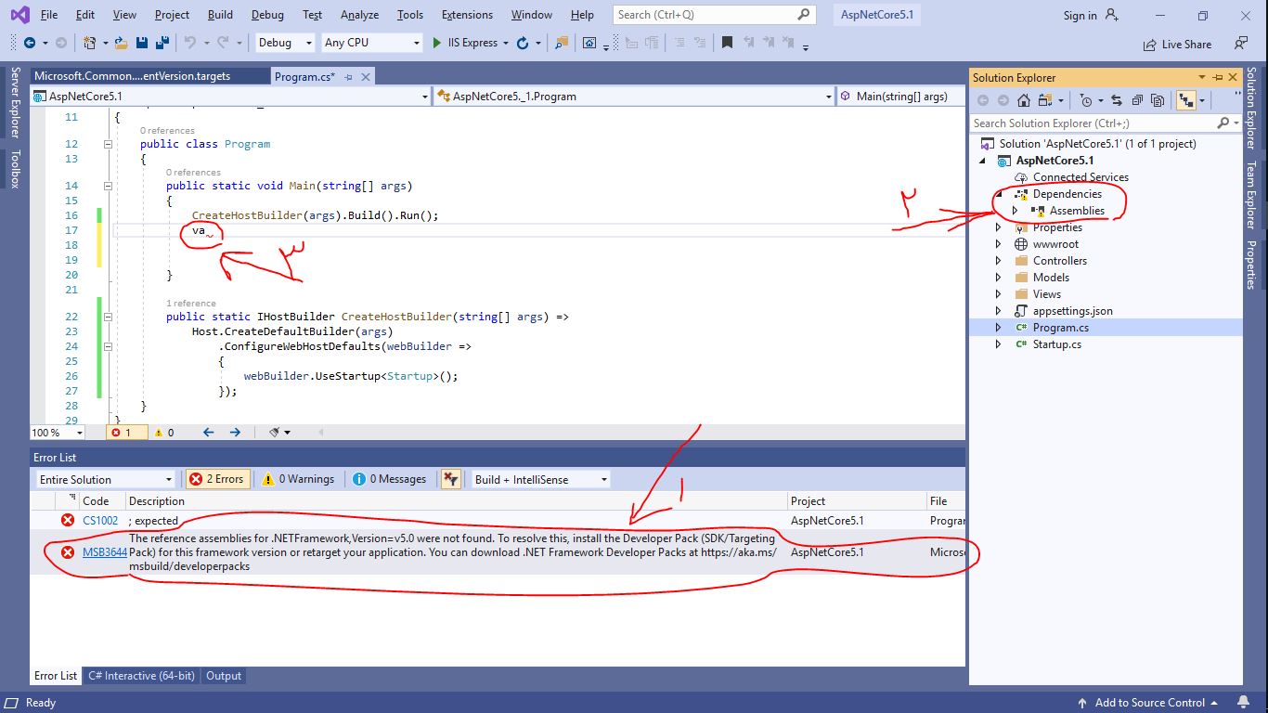Go to the next issue with the right arrow
This screenshot has width=1268, height=713.
click(235, 432)
